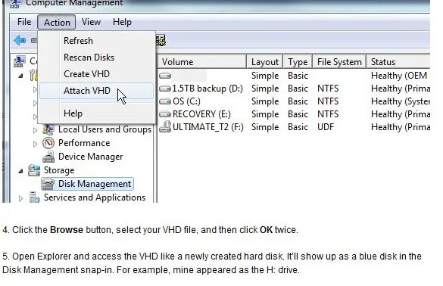Sort by the Status column header
443x286 pixels.
click(398, 62)
